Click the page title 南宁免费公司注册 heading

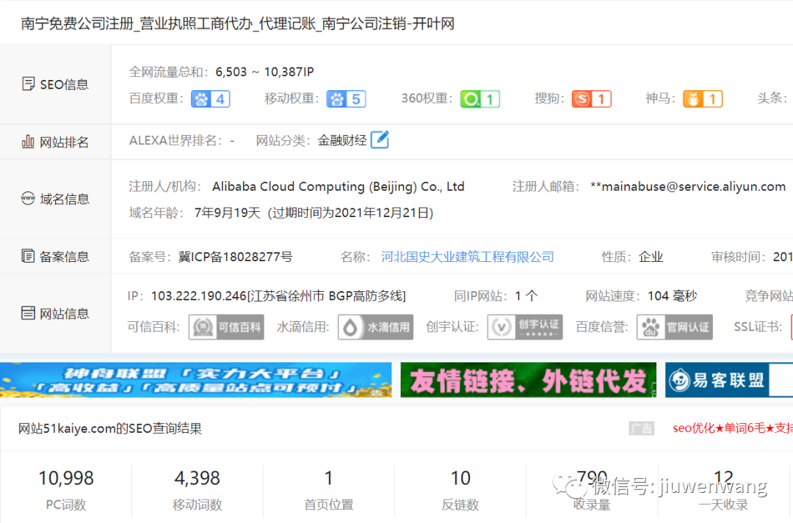pyautogui.click(x=238, y=23)
